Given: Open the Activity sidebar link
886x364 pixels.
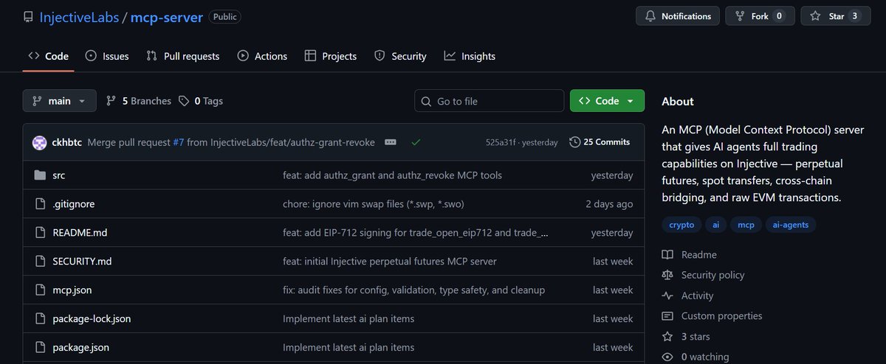Looking at the screenshot, I should tap(697, 295).
